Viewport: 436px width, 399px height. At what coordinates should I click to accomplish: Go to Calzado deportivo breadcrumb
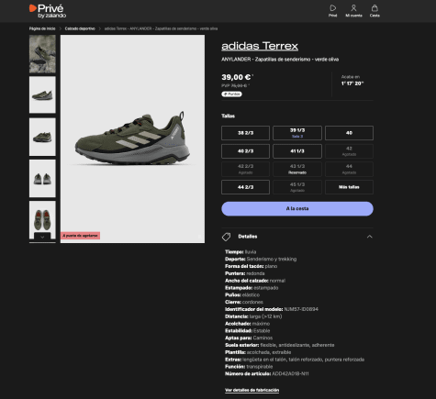(x=80, y=28)
